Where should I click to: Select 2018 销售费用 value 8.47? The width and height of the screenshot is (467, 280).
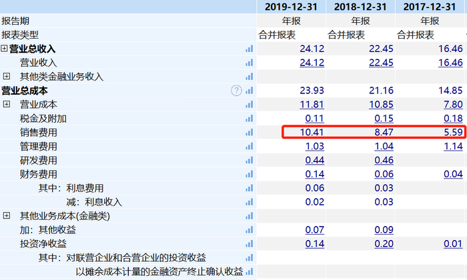(x=384, y=132)
